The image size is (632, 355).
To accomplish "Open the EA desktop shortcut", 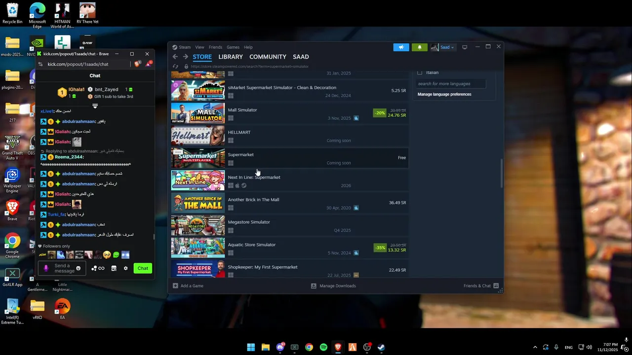I will [x=62, y=310].
